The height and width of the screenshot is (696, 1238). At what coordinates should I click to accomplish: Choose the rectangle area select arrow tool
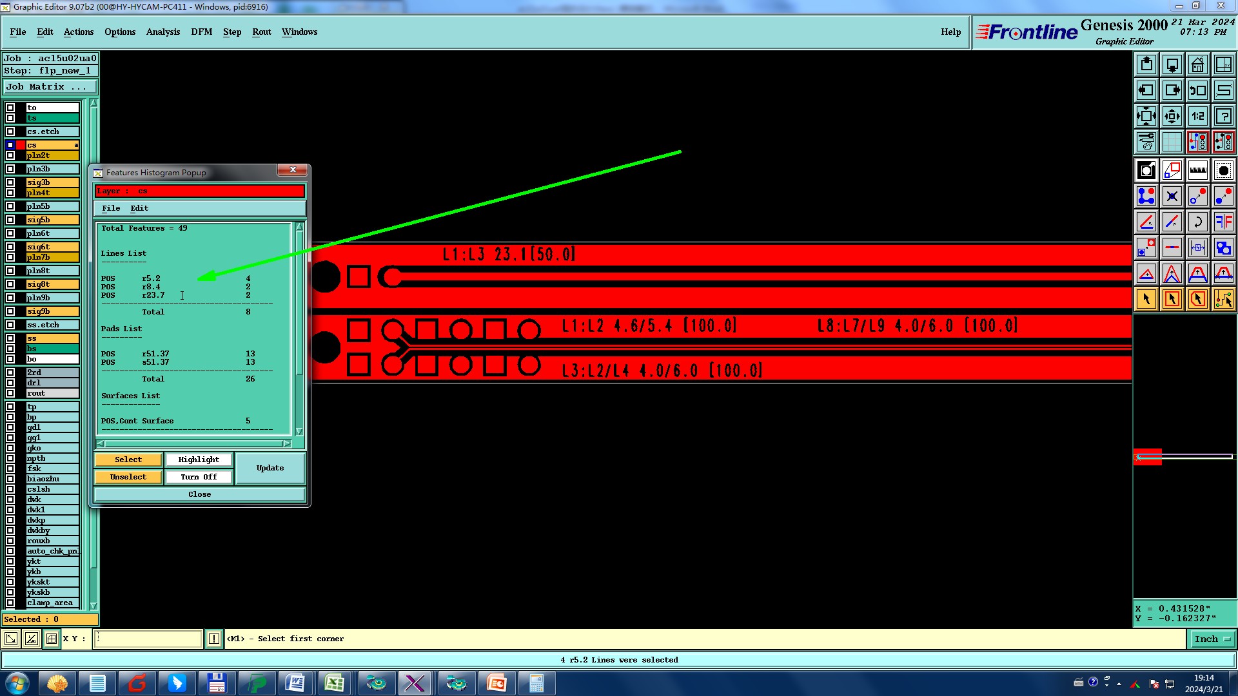coord(1172,299)
